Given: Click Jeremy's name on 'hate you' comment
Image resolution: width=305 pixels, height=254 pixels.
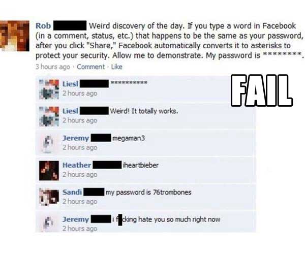Looking at the screenshot, I should coord(75,219).
